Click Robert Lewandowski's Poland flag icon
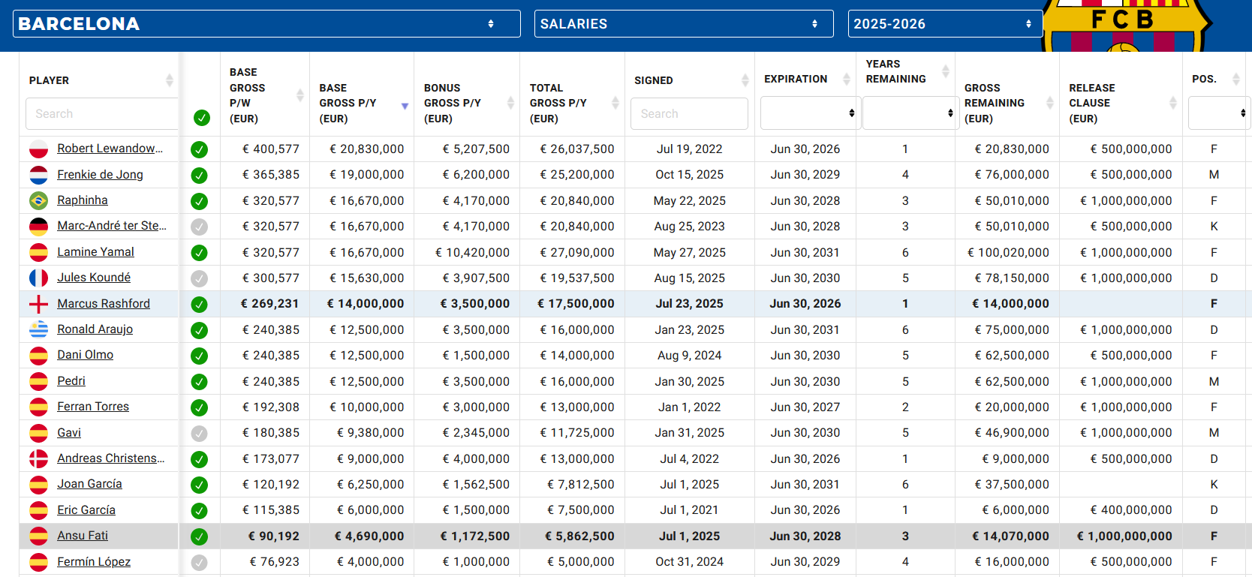 [x=38, y=149]
